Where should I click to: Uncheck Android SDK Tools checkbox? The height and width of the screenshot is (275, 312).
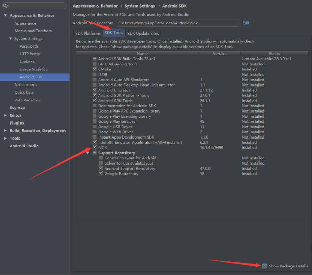tap(95, 100)
